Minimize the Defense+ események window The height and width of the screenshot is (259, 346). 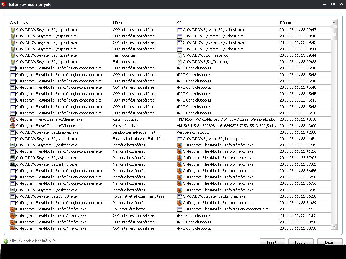[324, 4]
